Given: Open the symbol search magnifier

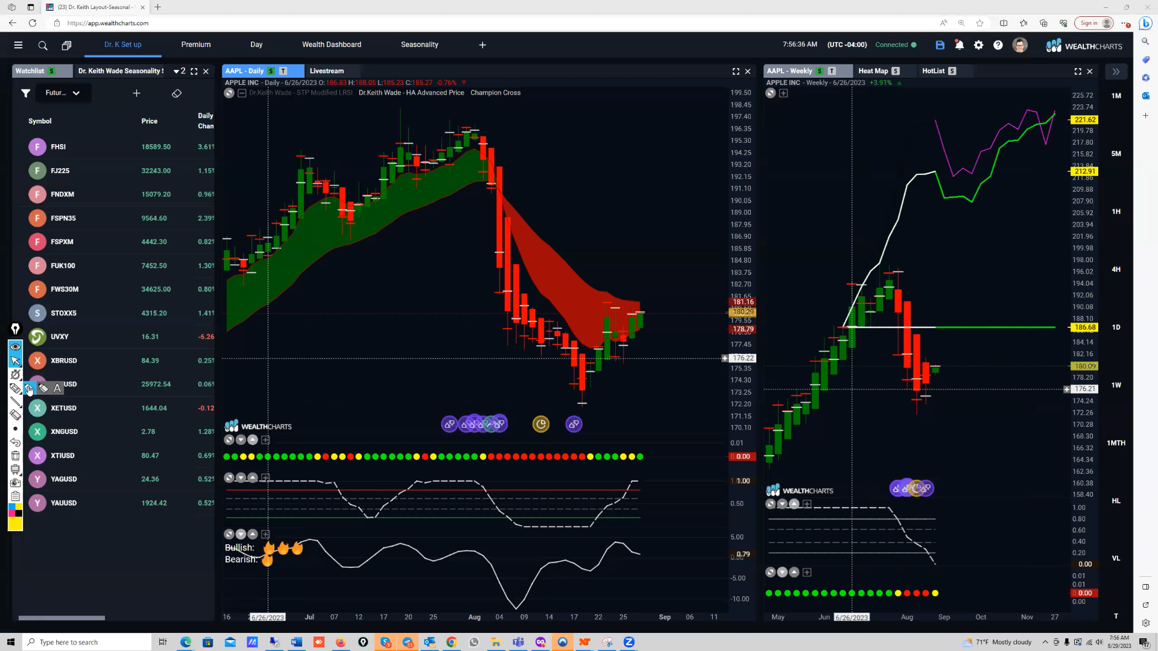Looking at the screenshot, I should coord(43,45).
